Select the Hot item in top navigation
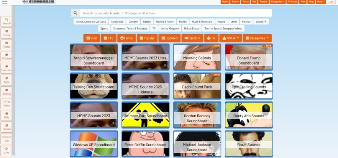 [254, 2]
